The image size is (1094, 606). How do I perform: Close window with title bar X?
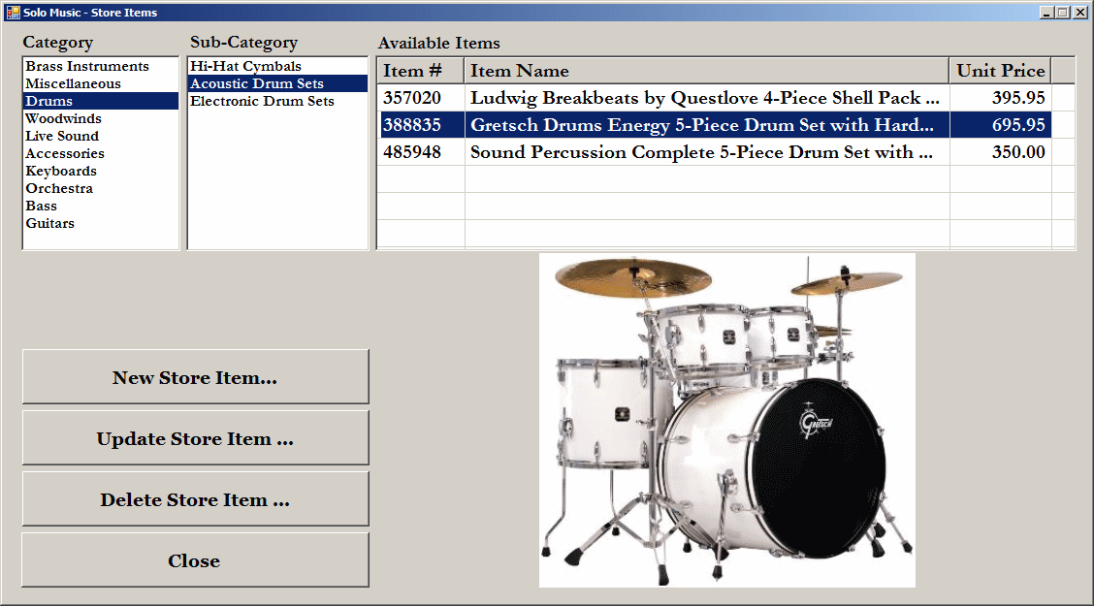coord(1080,12)
